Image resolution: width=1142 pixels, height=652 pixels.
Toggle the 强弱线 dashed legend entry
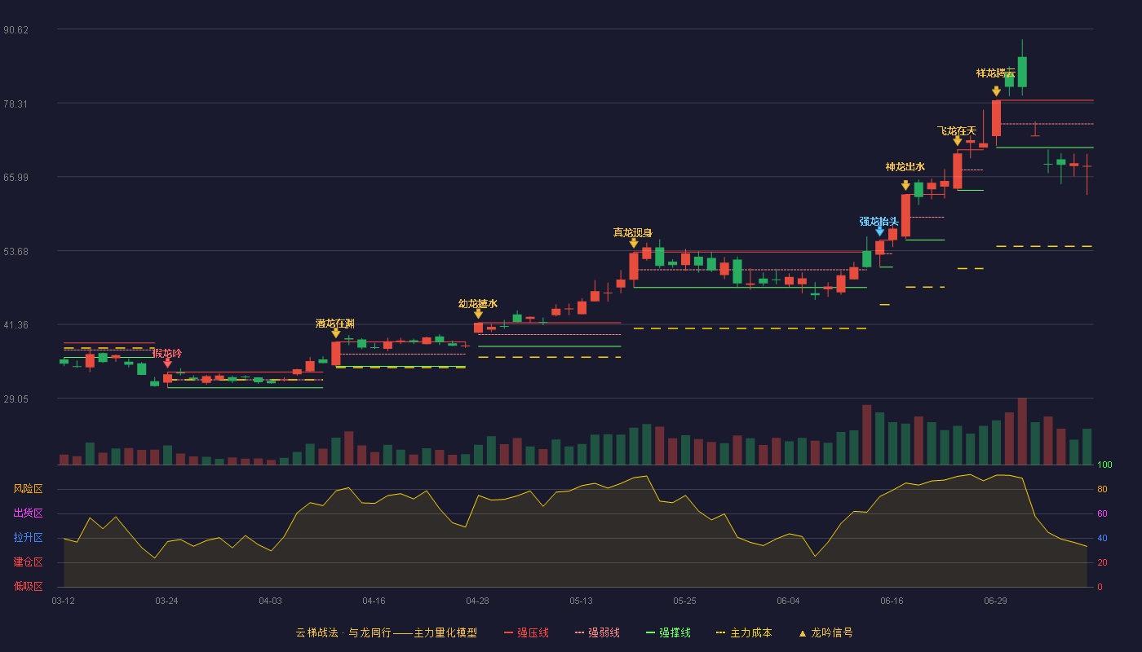point(597,632)
